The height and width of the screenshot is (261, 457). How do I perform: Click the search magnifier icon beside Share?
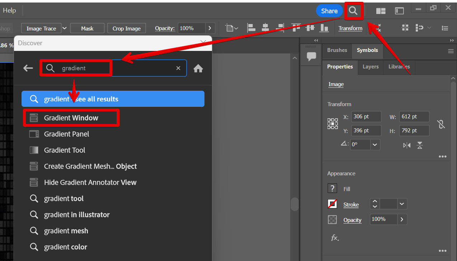[353, 11]
